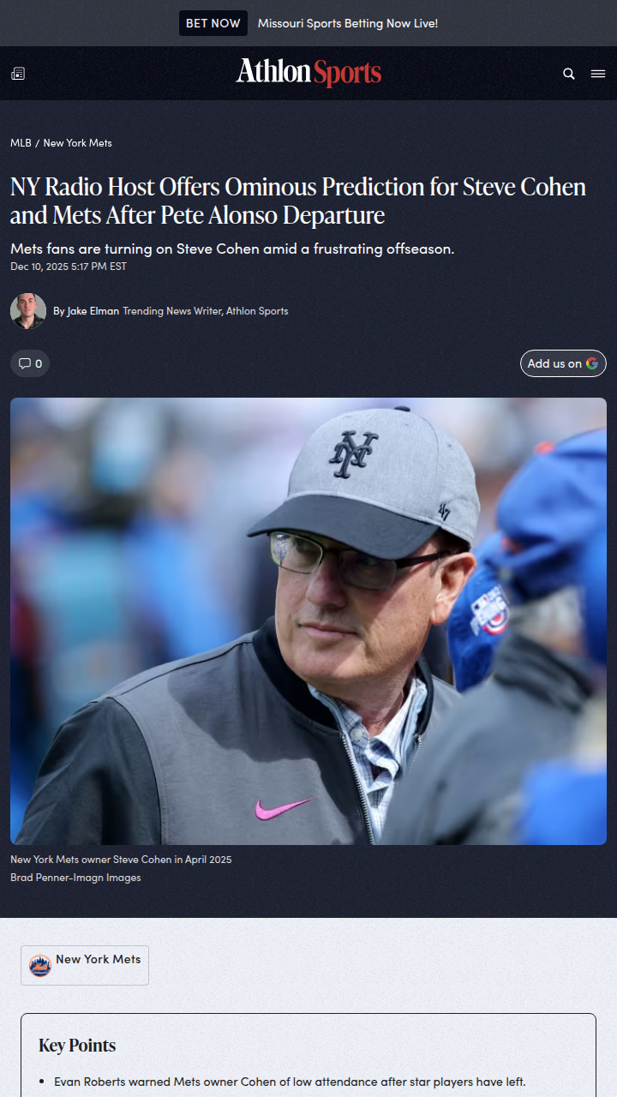The height and width of the screenshot is (1097, 617).
Task: Click Jake Elman's author avatar
Action: (28, 311)
